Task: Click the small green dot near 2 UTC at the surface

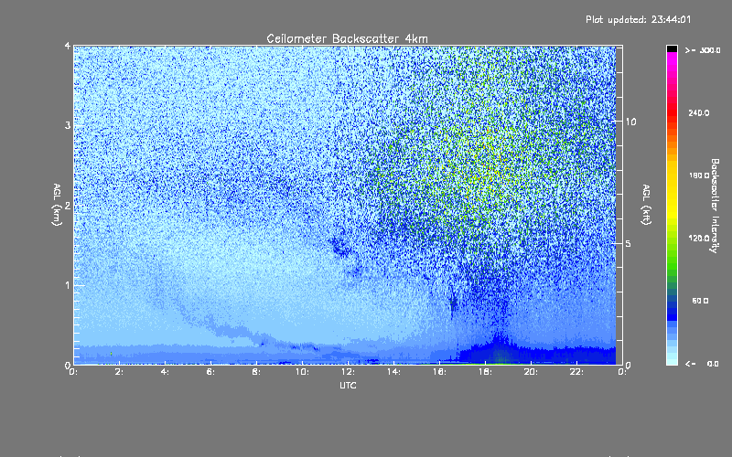Action: coord(111,354)
